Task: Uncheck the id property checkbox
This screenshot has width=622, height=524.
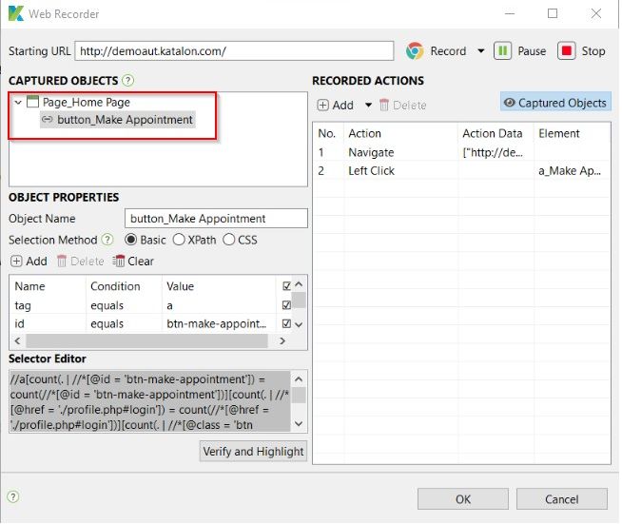Action: pyautogui.click(x=286, y=323)
